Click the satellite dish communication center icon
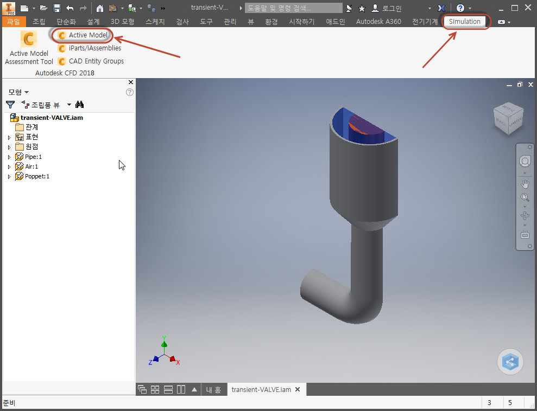The image size is (537, 411). tap(349, 8)
